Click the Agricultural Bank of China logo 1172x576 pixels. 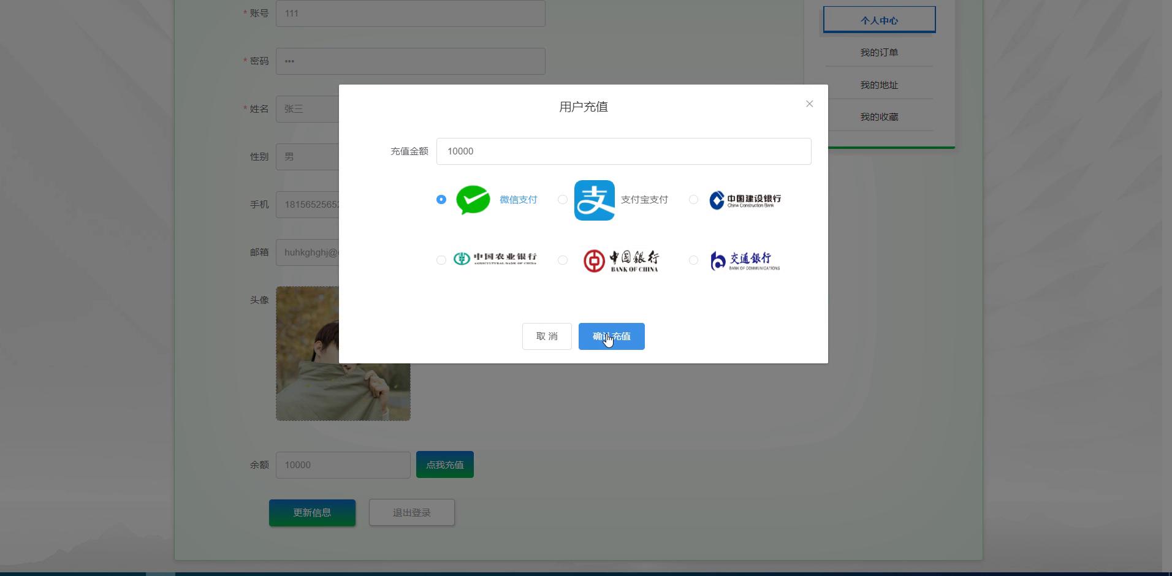pos(495,259)
